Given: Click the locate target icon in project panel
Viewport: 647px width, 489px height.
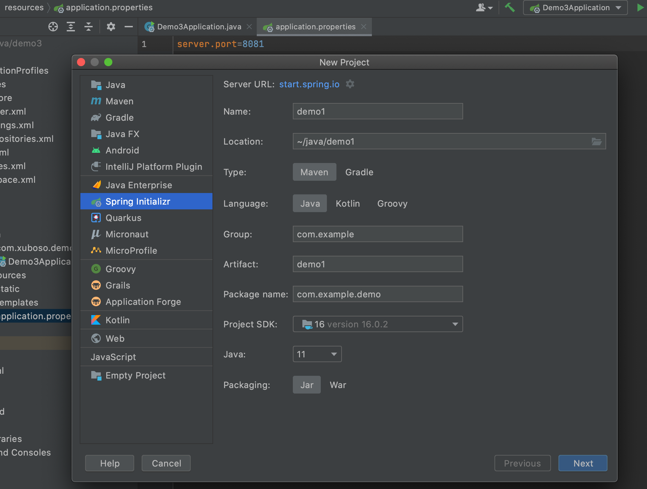Looking at the screenshot, I should click(x=53, y=27).
